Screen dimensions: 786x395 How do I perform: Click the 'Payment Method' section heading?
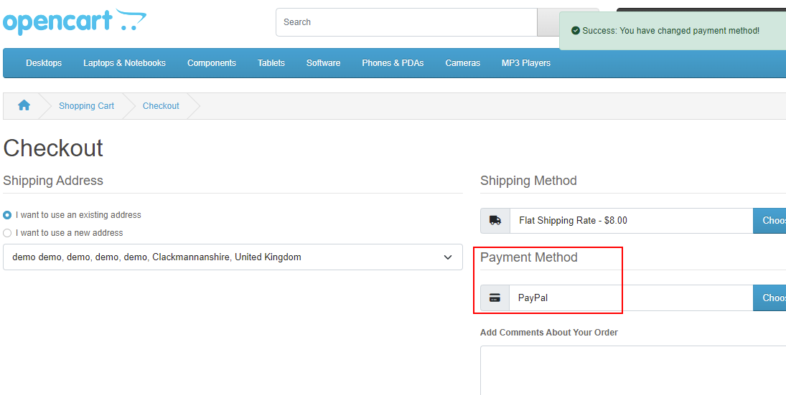pyautogui.click(x=529, y=257)
